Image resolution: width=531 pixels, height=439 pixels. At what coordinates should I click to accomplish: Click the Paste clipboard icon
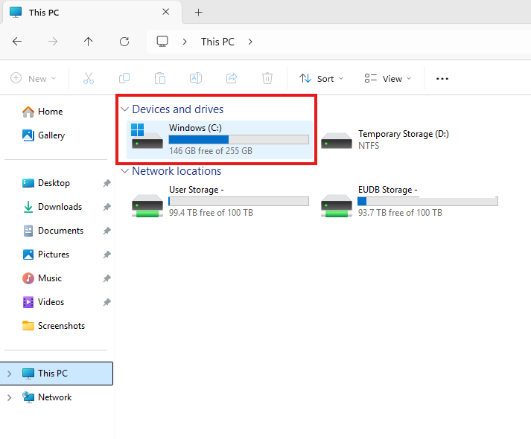click(x=160, y=78)
